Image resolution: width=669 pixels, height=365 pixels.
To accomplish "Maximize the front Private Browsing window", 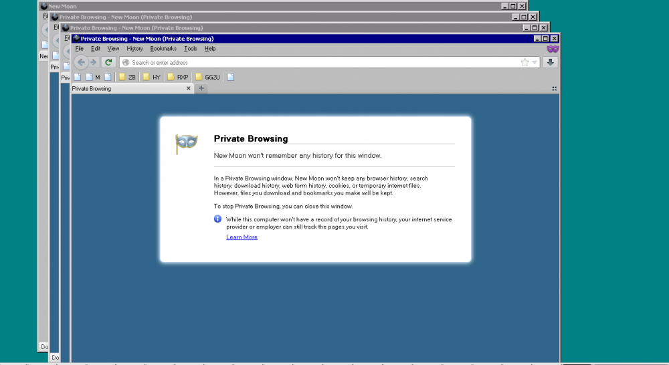I will [545, 38].
